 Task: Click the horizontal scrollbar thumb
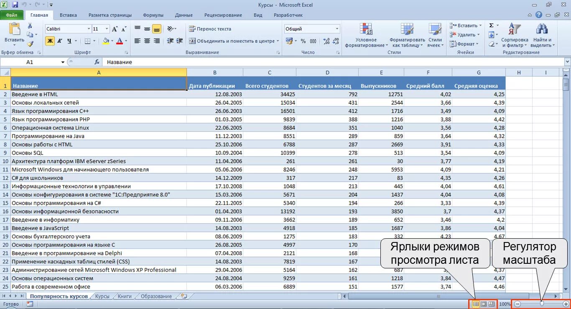point(438,296)
